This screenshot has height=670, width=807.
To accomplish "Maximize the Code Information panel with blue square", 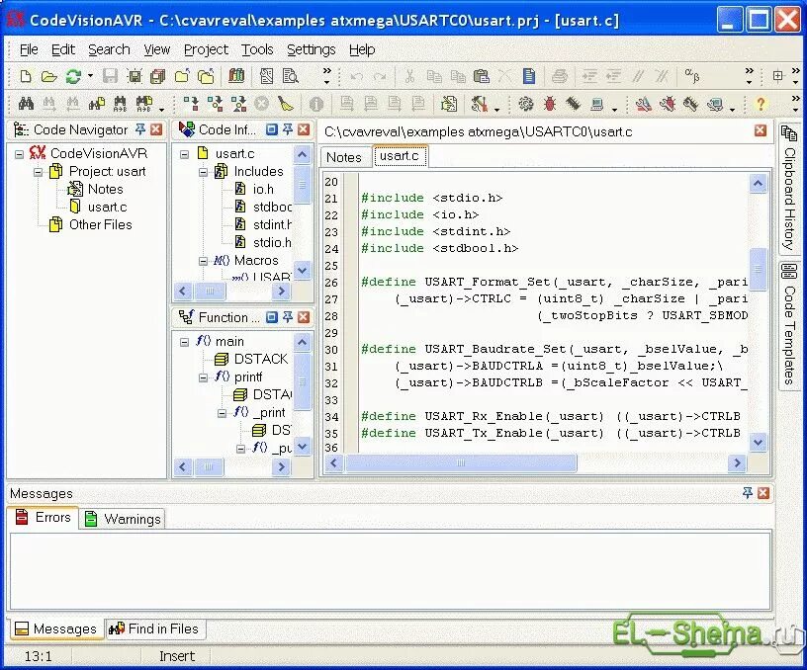I will pos(272,129).
